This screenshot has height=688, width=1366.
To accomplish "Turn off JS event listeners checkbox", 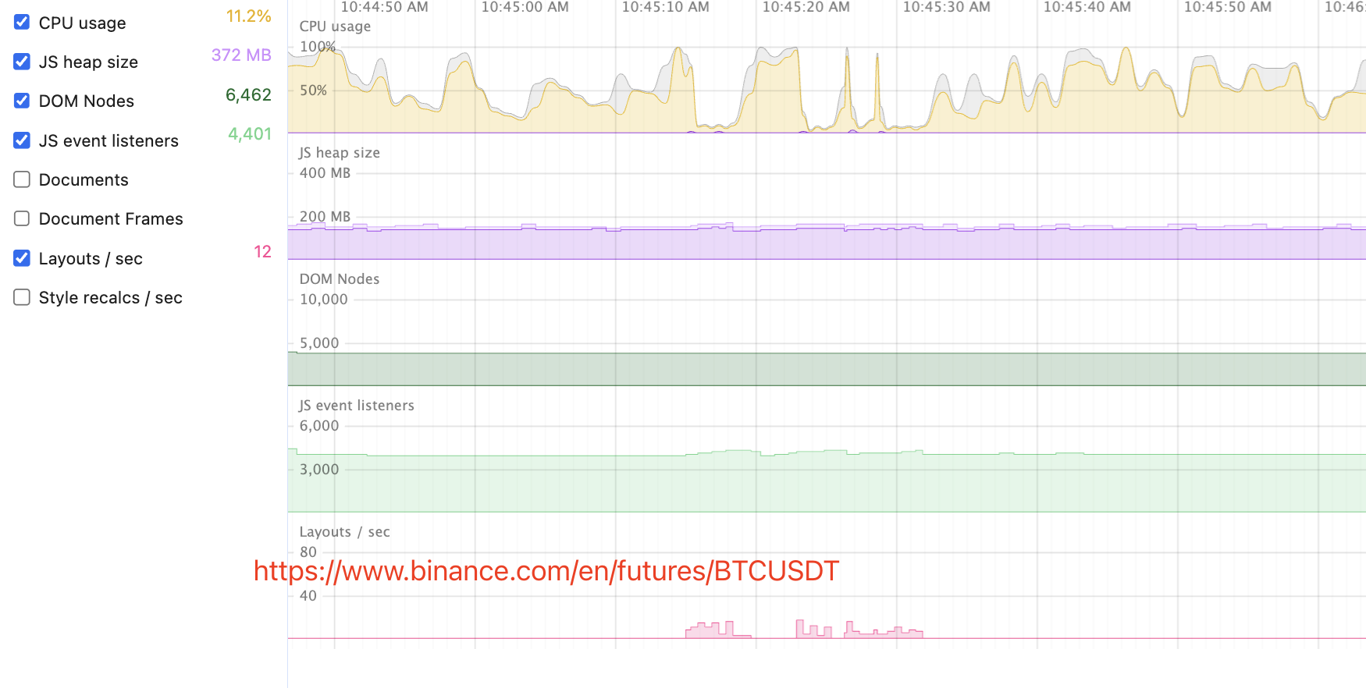I will pyautogui.click(x=22, y=140).
